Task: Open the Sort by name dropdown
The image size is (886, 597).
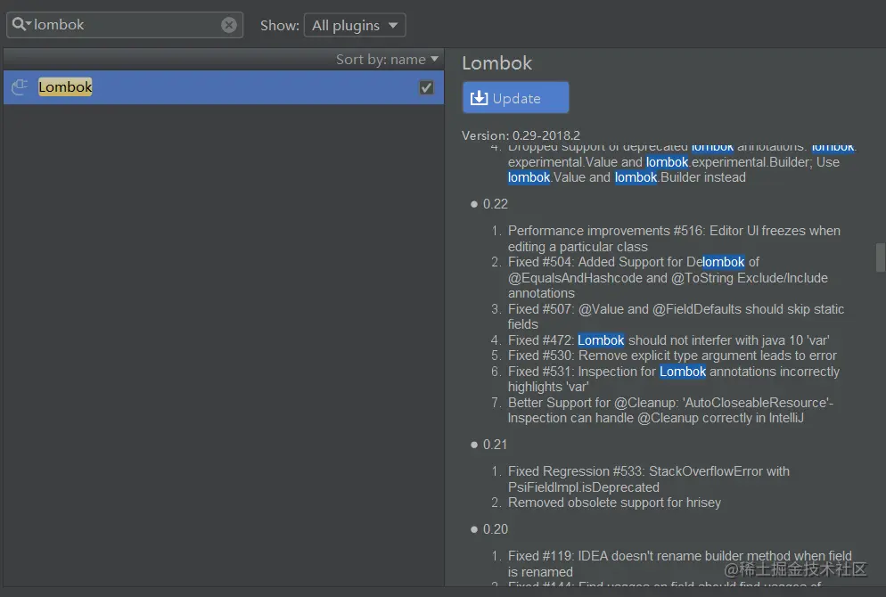Action: point(387,60)
